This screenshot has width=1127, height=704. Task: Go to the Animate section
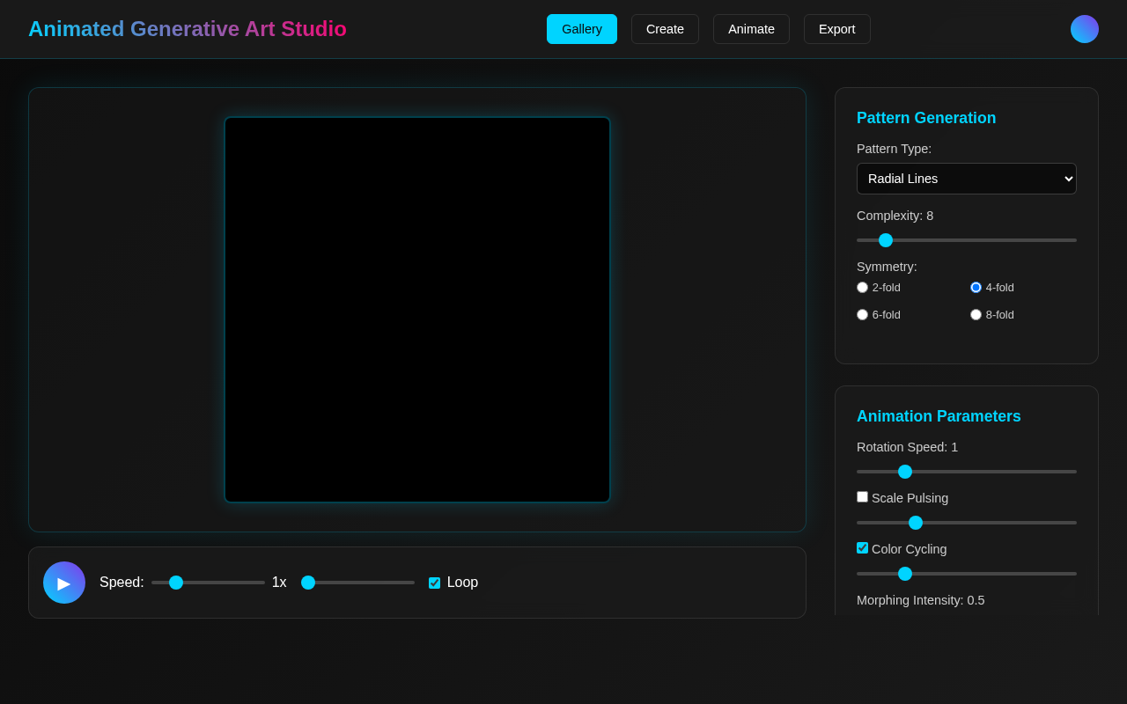[x=751, y=28]
